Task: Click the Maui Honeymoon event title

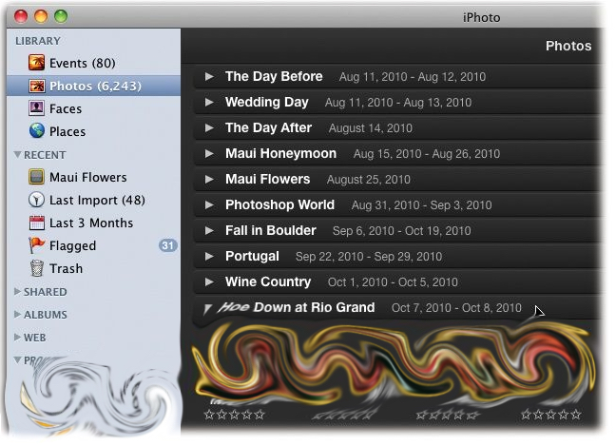Action: coord(280,153)
